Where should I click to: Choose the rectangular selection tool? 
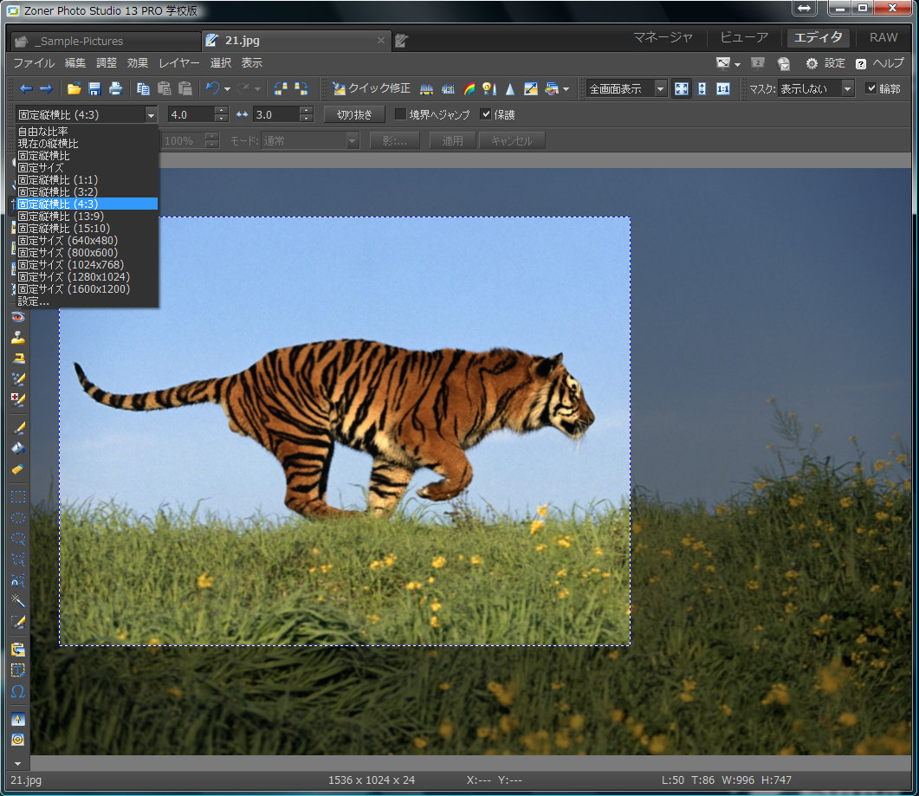tap(17, 496)
